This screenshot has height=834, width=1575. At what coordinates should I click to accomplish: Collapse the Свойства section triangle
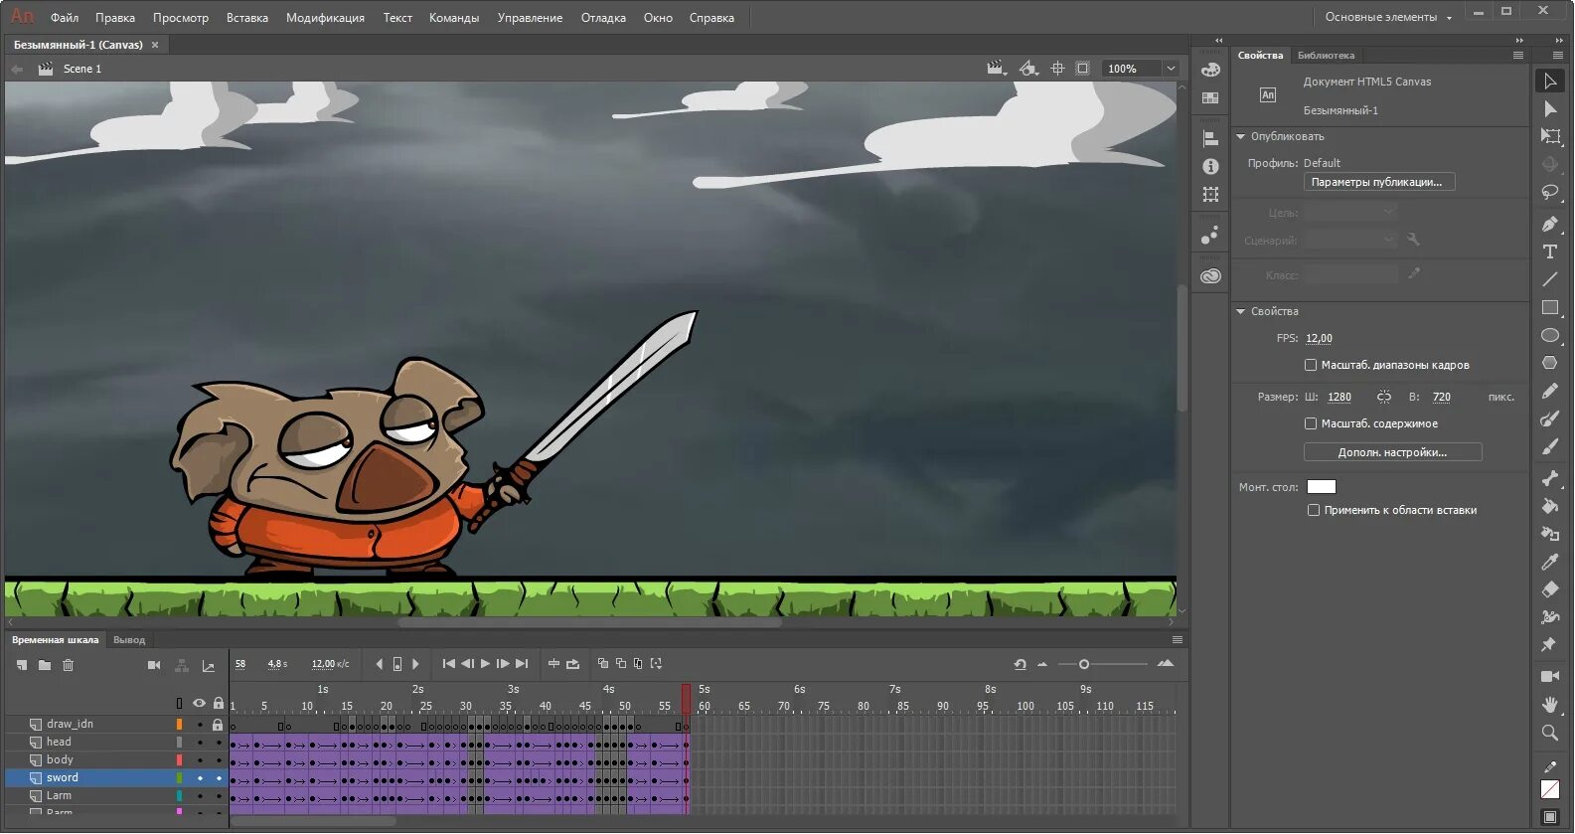tap(1240, 311)
